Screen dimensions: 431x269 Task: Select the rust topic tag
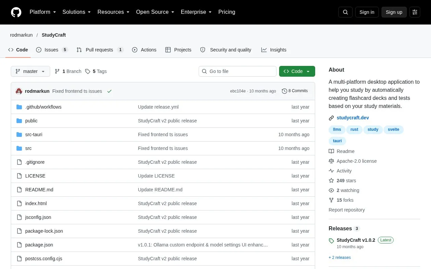point(354,129)
